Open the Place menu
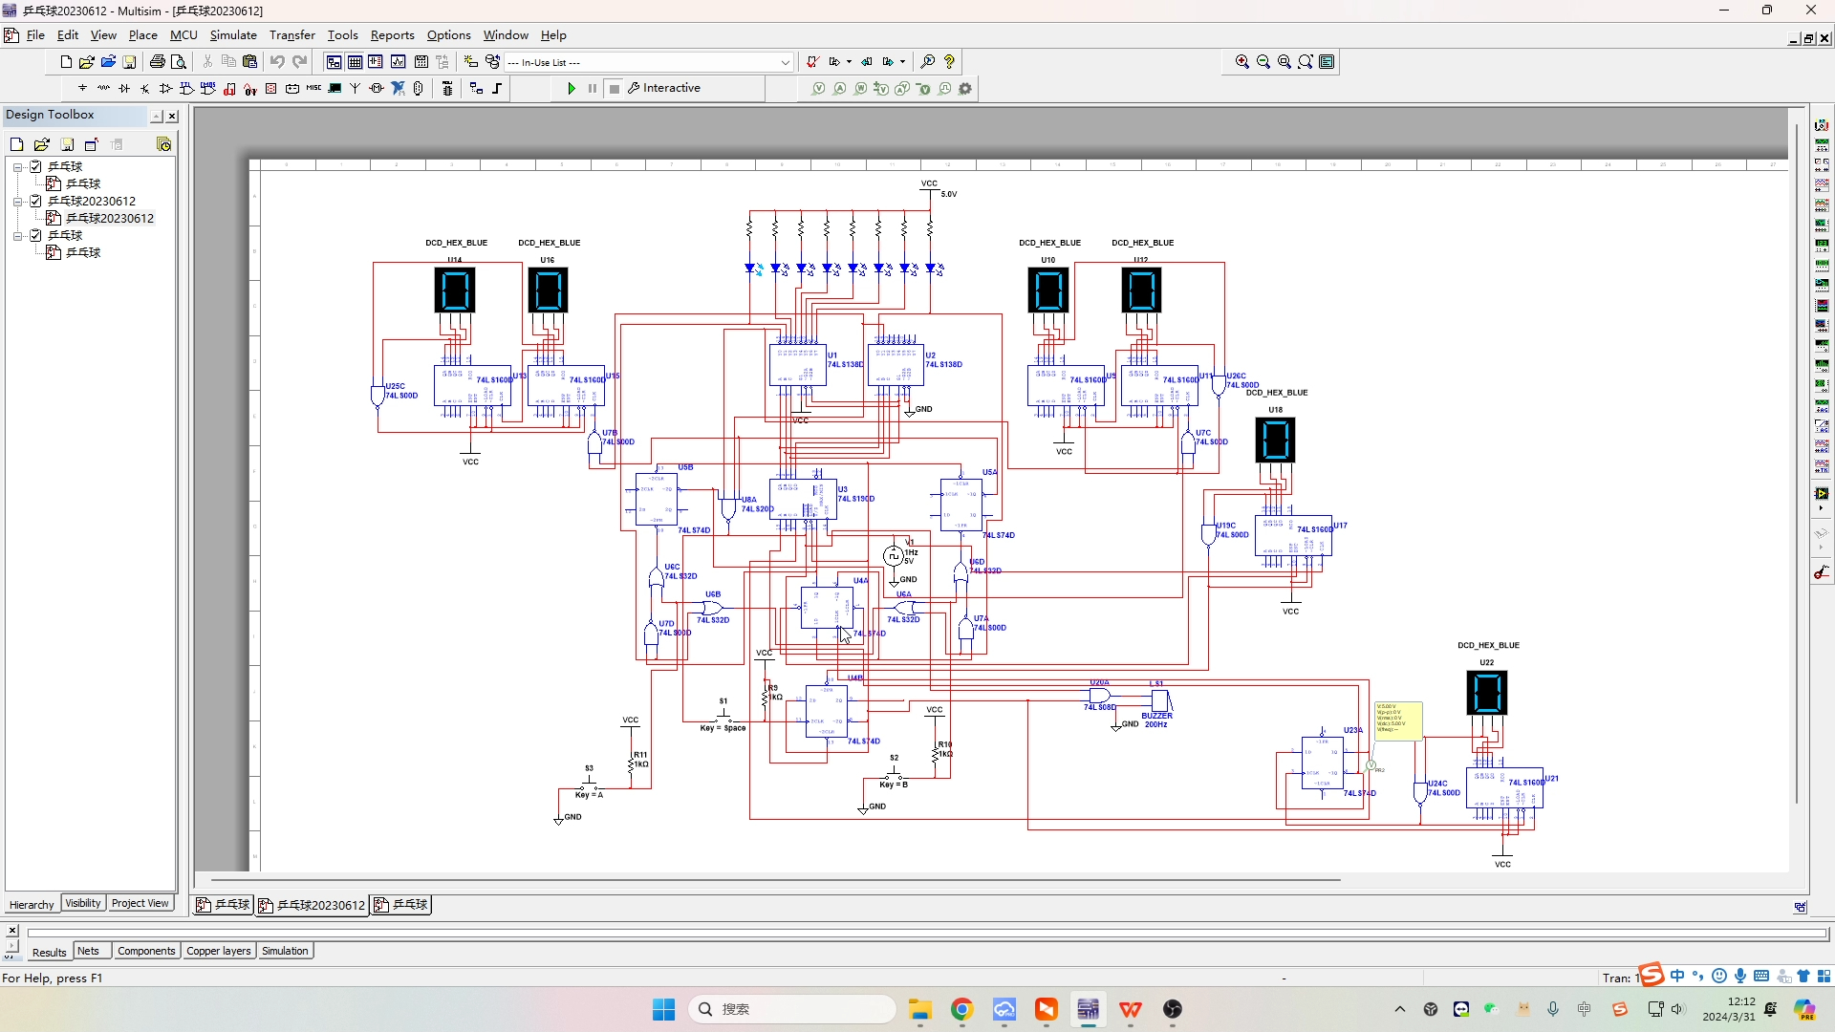This screenshot has width=1835, height=1032. tap(143, 35)
